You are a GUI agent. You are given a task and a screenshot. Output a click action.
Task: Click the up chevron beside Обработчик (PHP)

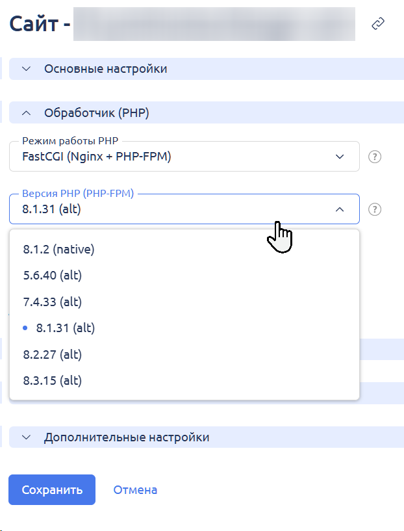[27, 113]
